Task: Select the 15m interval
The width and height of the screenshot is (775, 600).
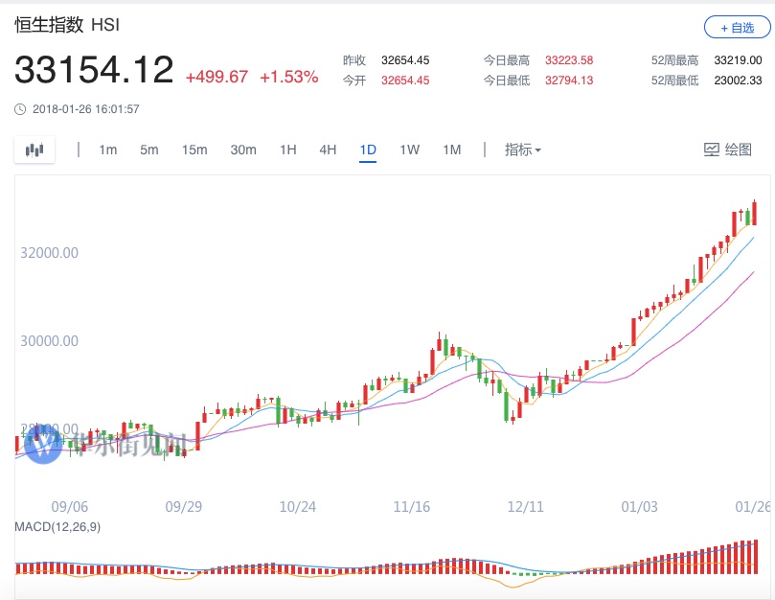Action: pyautogui.click(x=194, y=150)
